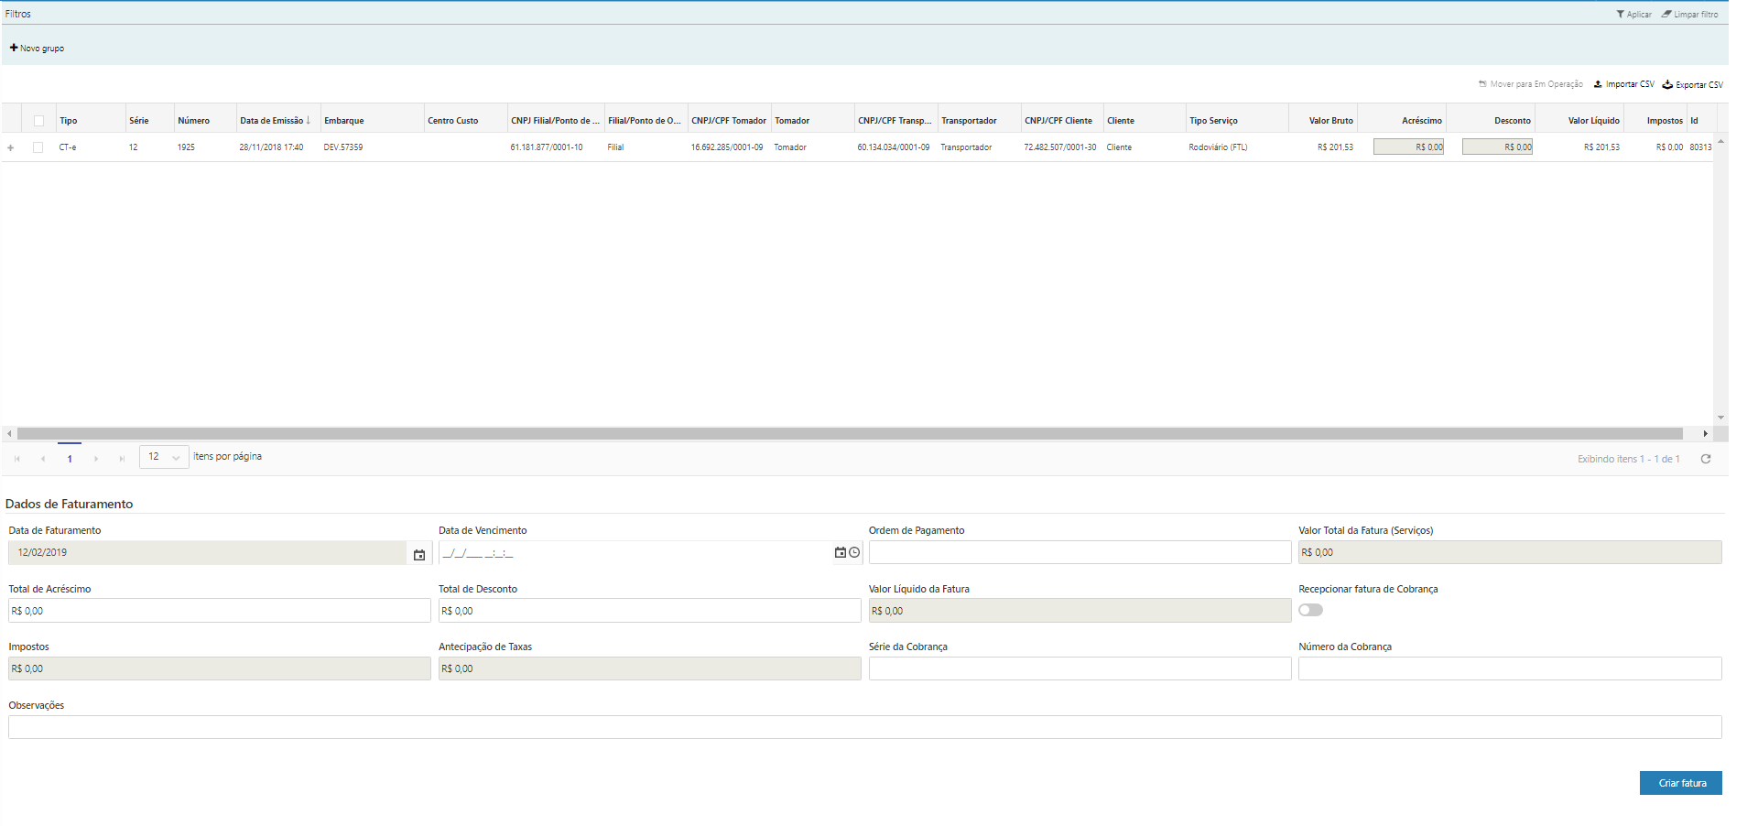
Task: Click the Importar CSV upload icon
Action: 1598,84
